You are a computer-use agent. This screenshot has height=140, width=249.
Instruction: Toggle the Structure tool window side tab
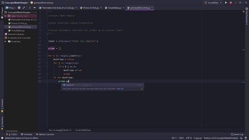click(2, 105)
